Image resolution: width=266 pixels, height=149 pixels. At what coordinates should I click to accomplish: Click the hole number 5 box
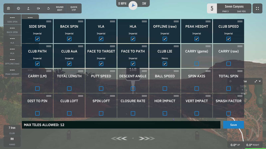click(212, 9)
